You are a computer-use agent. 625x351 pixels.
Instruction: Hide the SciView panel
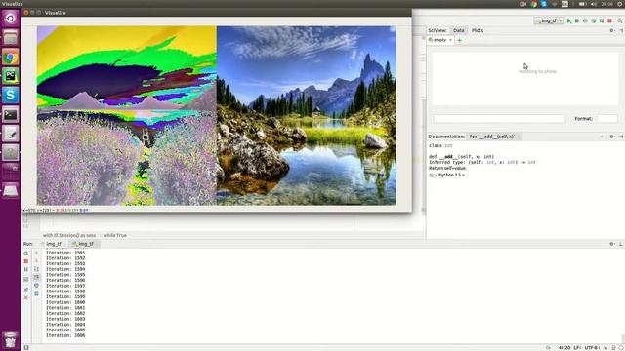click(x=621, y=30)
